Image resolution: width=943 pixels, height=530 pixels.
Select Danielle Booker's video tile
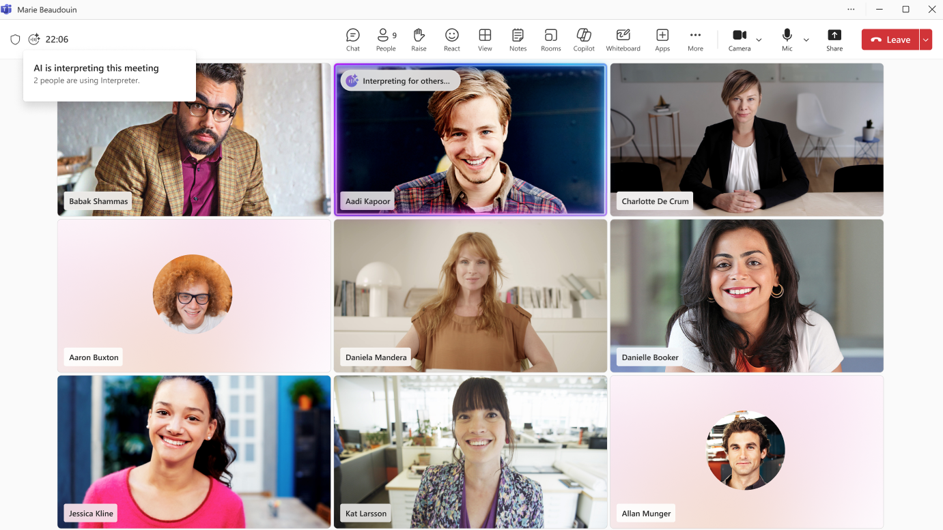coord(747,295)
